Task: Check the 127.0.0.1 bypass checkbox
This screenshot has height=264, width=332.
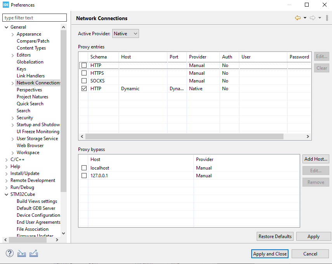Action: (x=84, y=176)
